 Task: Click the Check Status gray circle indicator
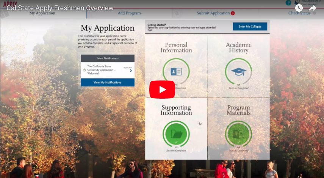tap(314, 13)
